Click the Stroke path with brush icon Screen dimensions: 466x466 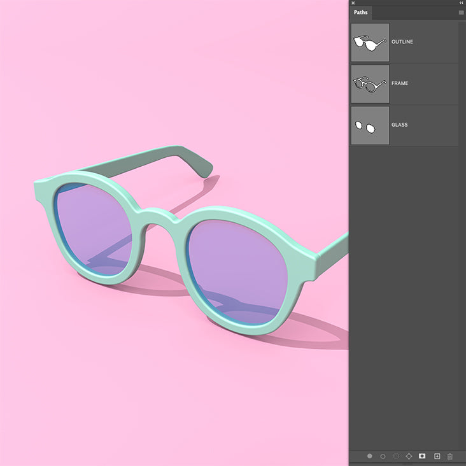coord(383,456)
